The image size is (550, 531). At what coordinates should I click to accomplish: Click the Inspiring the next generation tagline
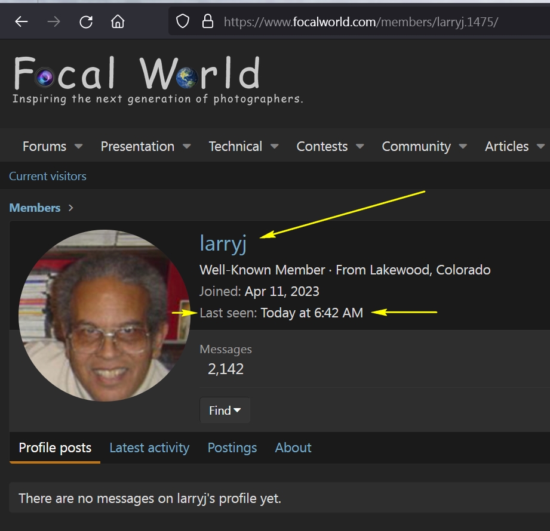158,99
